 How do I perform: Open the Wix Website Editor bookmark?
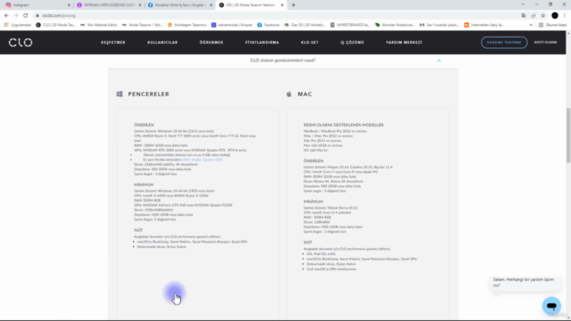99,25
